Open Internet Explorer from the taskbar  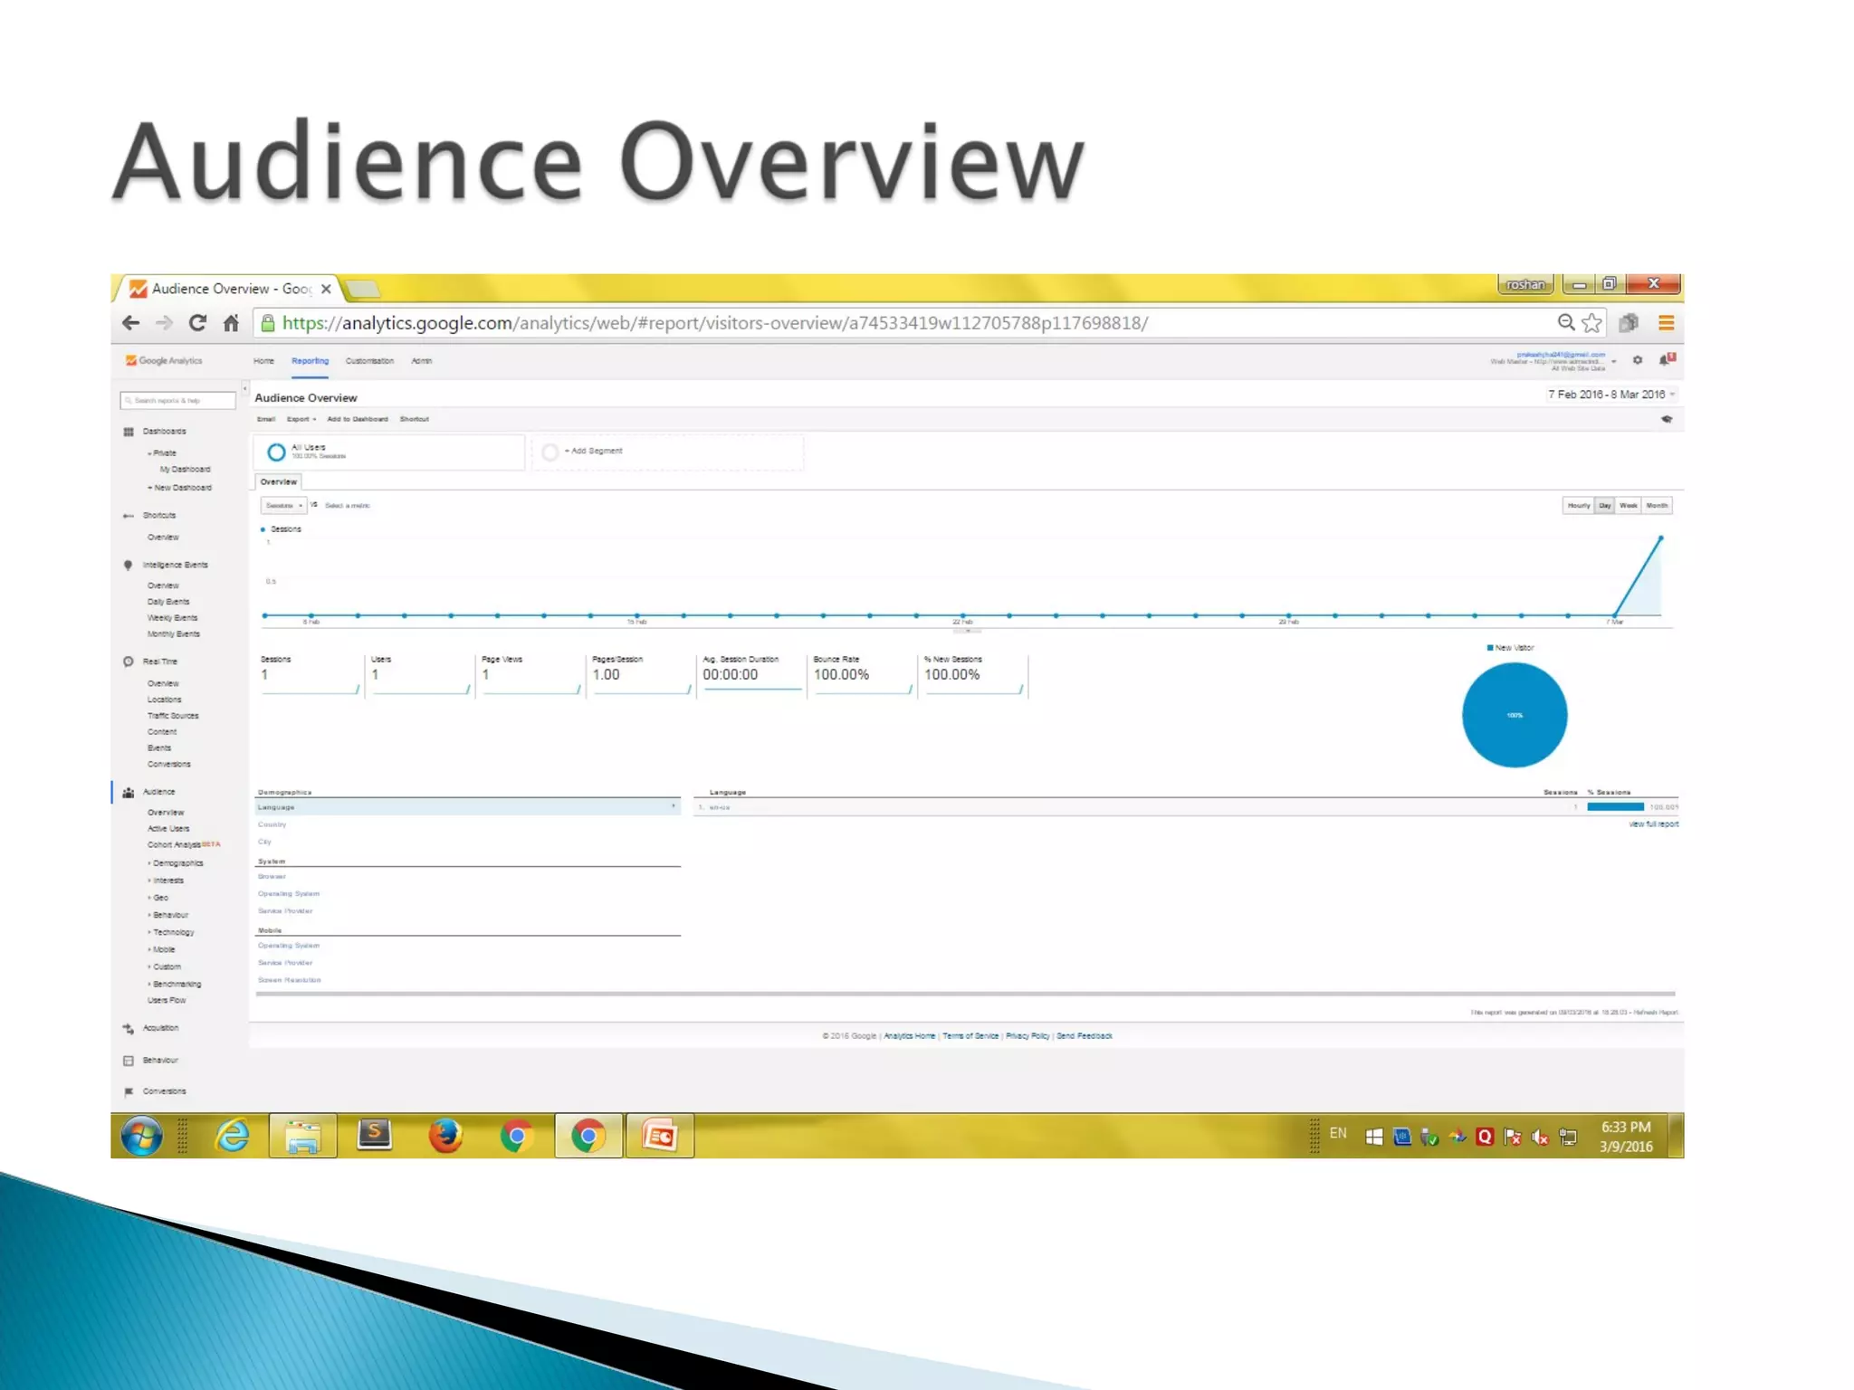(x=233, y=1136)
